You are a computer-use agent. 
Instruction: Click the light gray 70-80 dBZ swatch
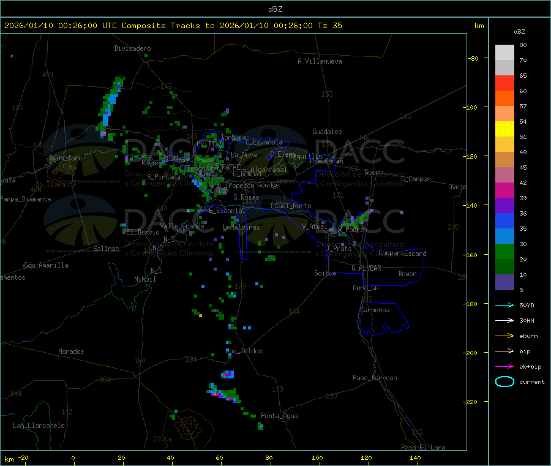(504, 53)
